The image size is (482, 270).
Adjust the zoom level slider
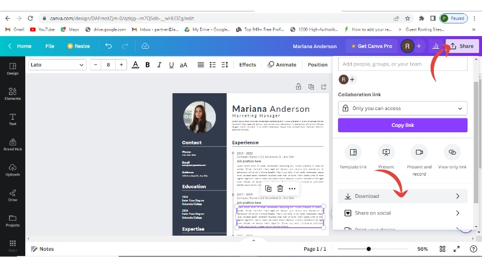pos(369,249)
